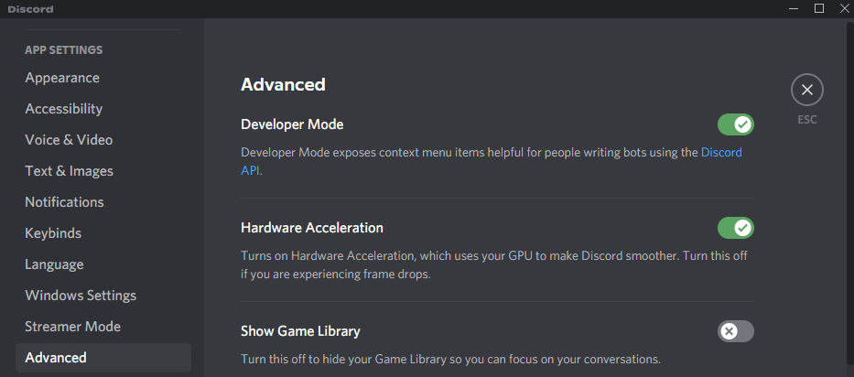Screen dimensions: 854x377
Task: Select Voice & Video settings
Action: [69, 140]
